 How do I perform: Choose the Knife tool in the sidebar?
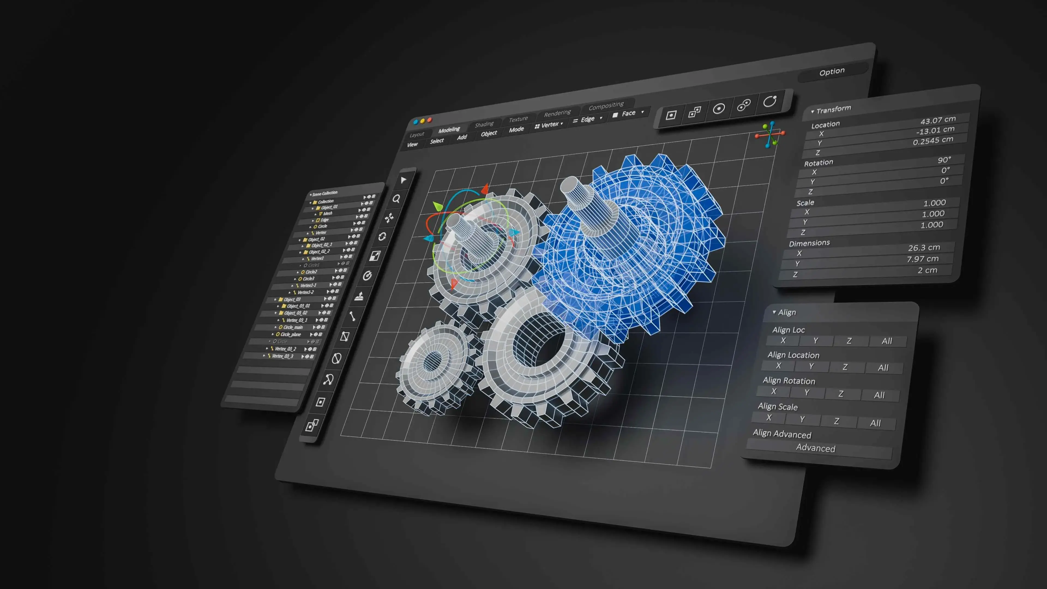(345, 336)
